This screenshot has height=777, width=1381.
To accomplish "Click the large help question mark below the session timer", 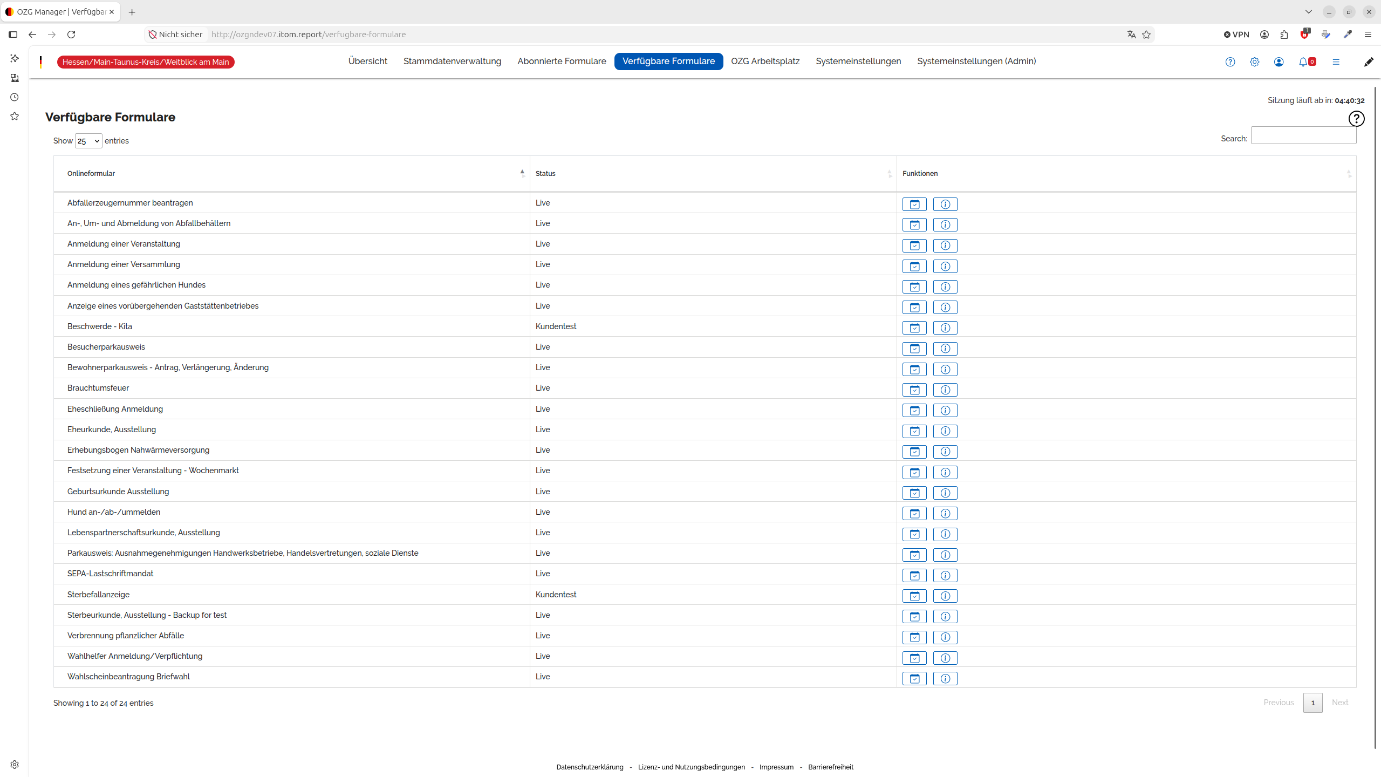I will point(1356,119).
